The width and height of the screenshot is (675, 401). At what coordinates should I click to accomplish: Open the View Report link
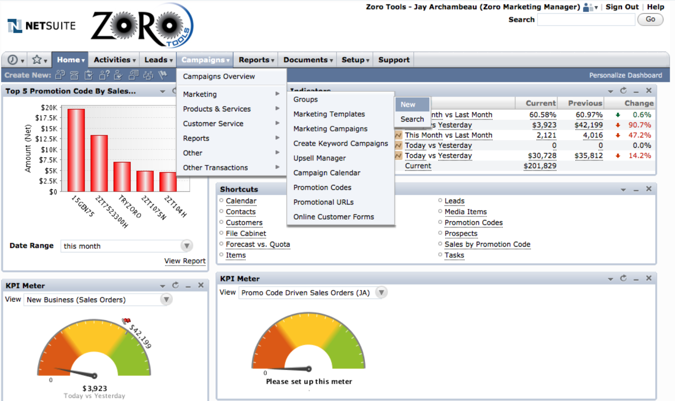coord(185,261)
